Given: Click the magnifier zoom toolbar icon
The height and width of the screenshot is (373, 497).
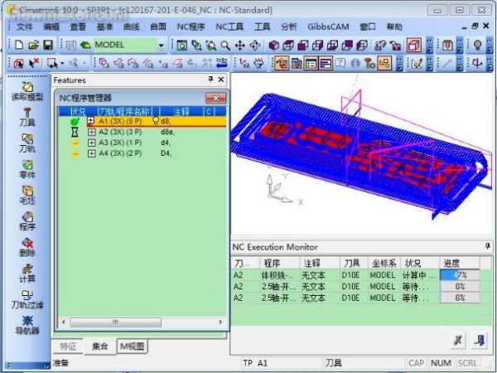Looking at the screenshot, I should pos(225,46).
